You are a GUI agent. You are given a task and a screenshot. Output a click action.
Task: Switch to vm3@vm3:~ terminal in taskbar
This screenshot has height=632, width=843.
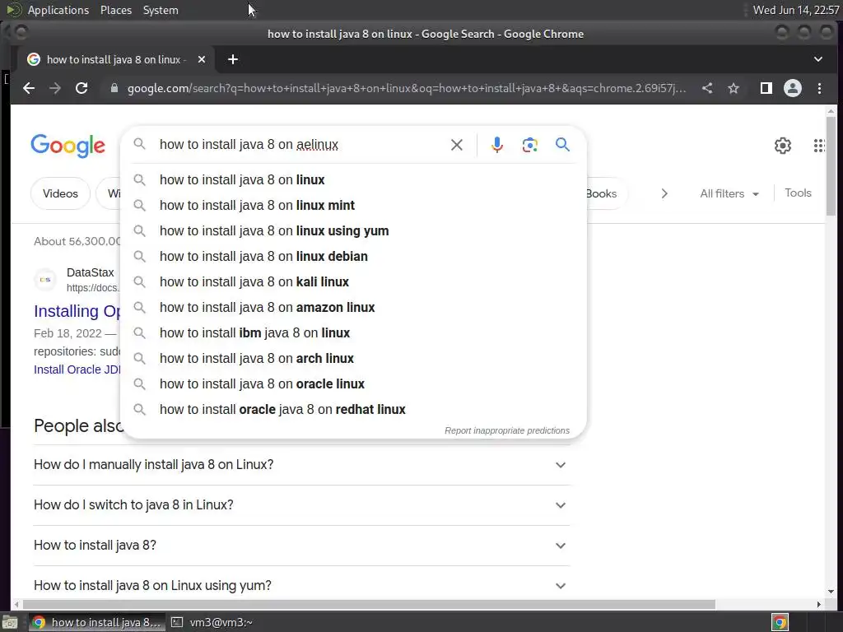pos(212,622)
